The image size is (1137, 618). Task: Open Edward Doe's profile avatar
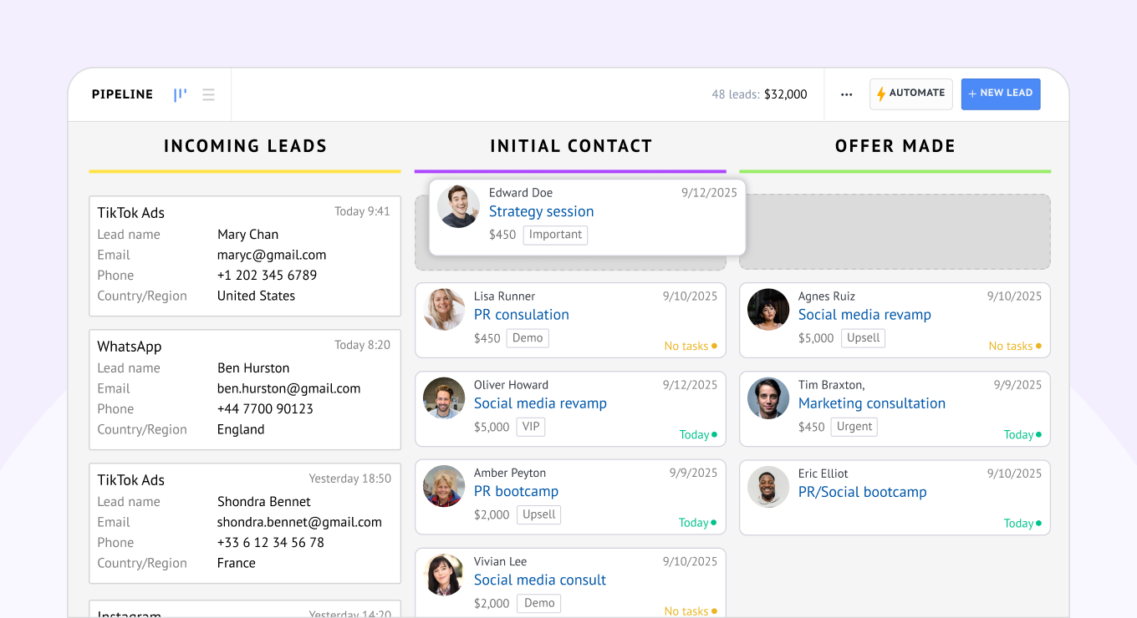(x=458, y=206)
